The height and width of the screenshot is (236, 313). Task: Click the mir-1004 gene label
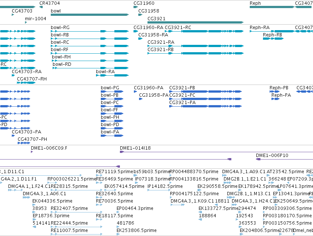[36, 18]
